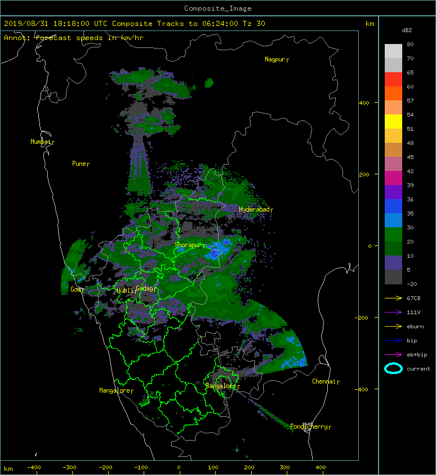This screenshot has width=436, height=475.
Task: Click the red 65 dBZ swatch
Action: pos(393,80)
